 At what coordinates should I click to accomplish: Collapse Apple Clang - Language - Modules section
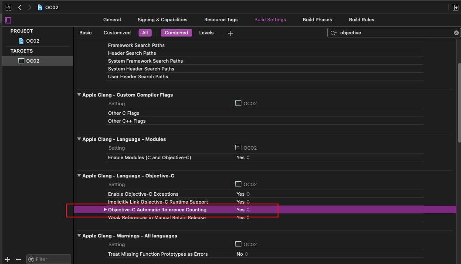pos(79,139)
